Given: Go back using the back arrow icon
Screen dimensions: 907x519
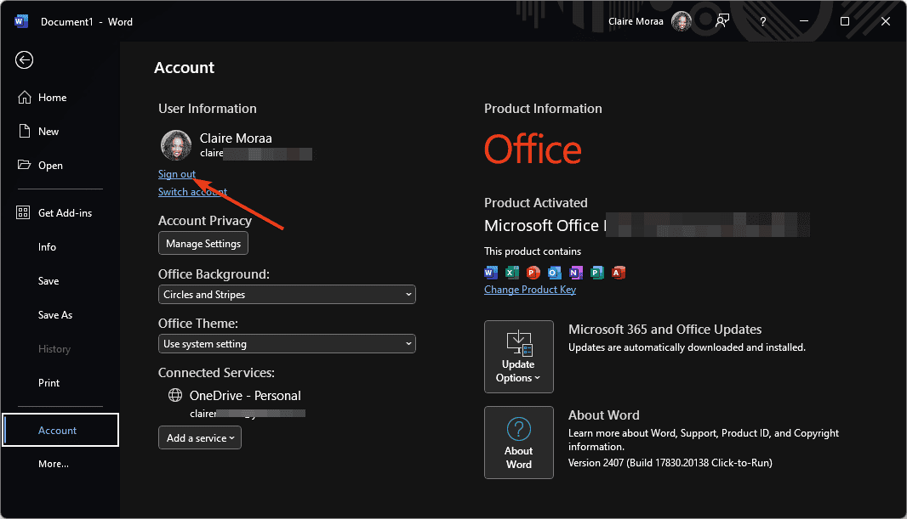Looking at the screenshot, I should [25, 60].
